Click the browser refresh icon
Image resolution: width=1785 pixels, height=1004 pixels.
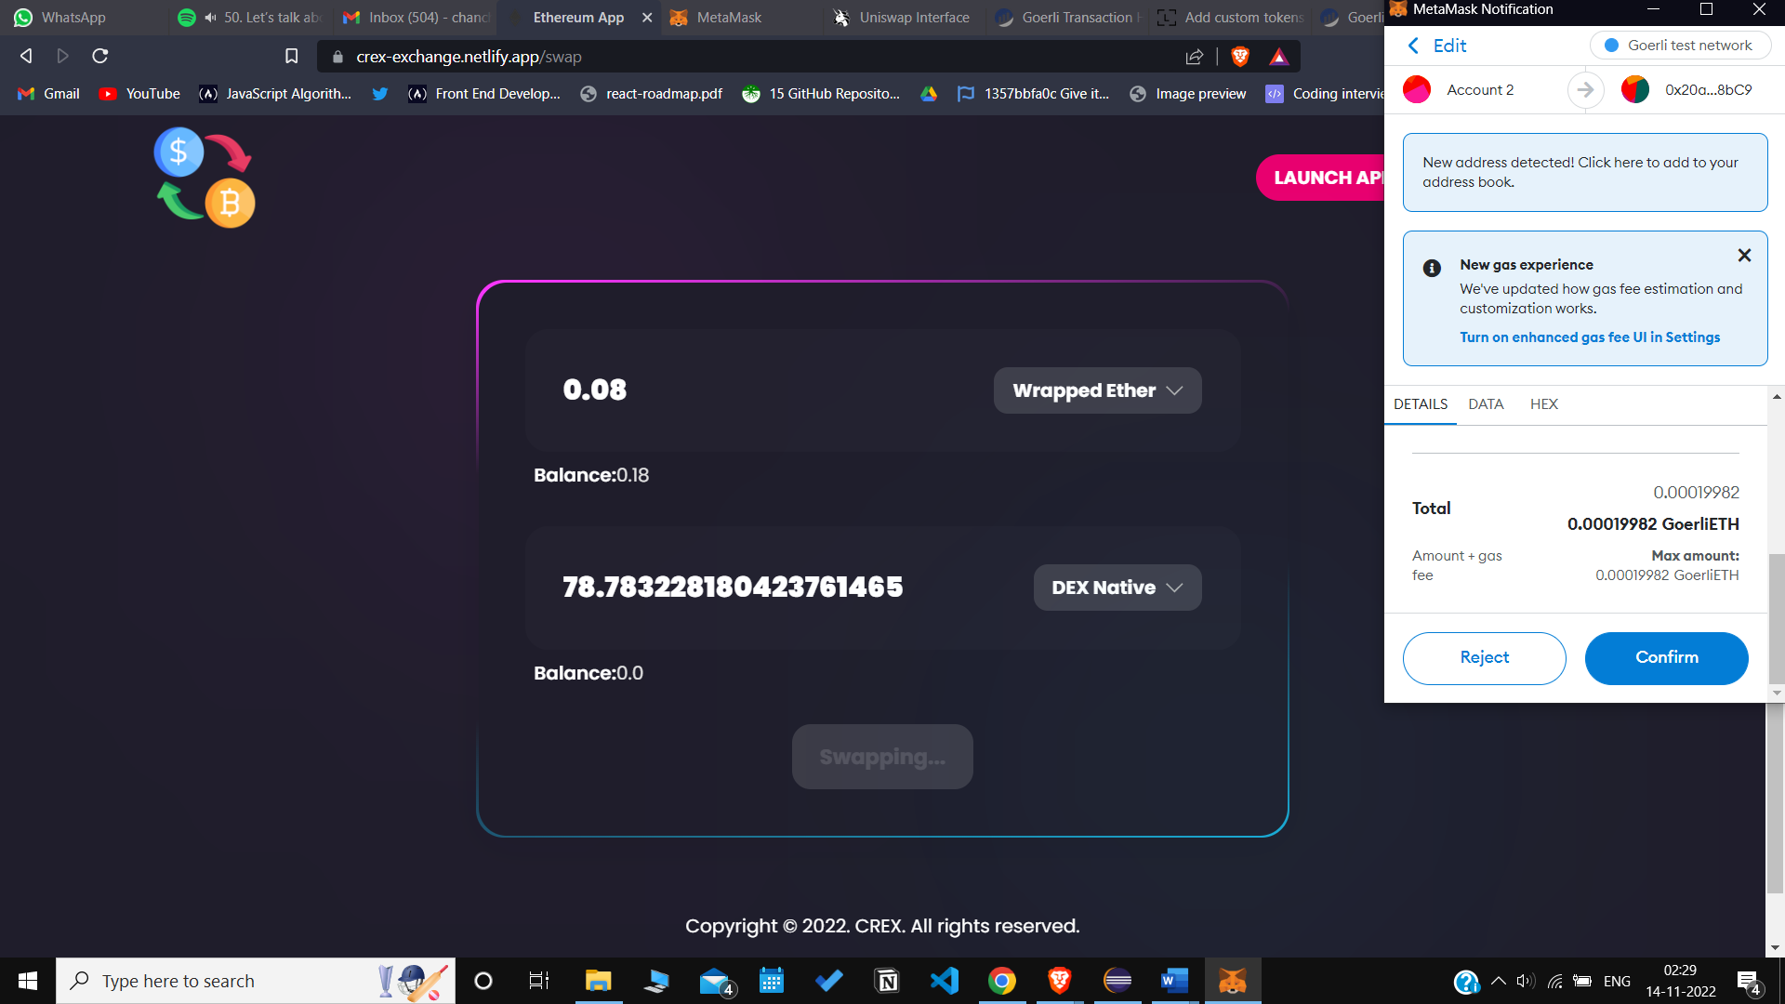click(103, 57)
